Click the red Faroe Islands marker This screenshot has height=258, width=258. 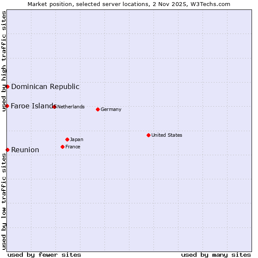(7, 106)
